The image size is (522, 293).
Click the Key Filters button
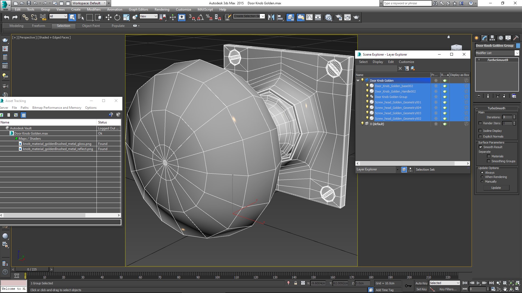click(x=448, y=289)
